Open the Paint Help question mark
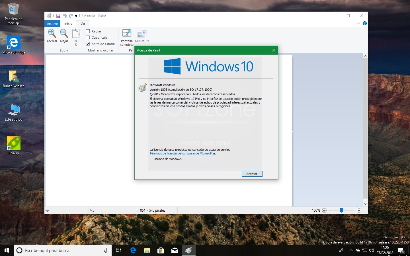The image size is (410, 256). pos(365,23)
